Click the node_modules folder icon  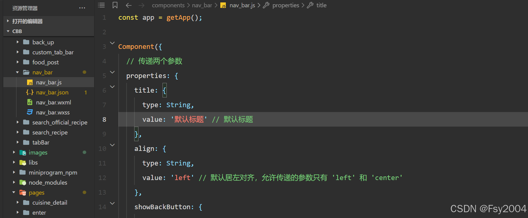(x=23, y=182)
